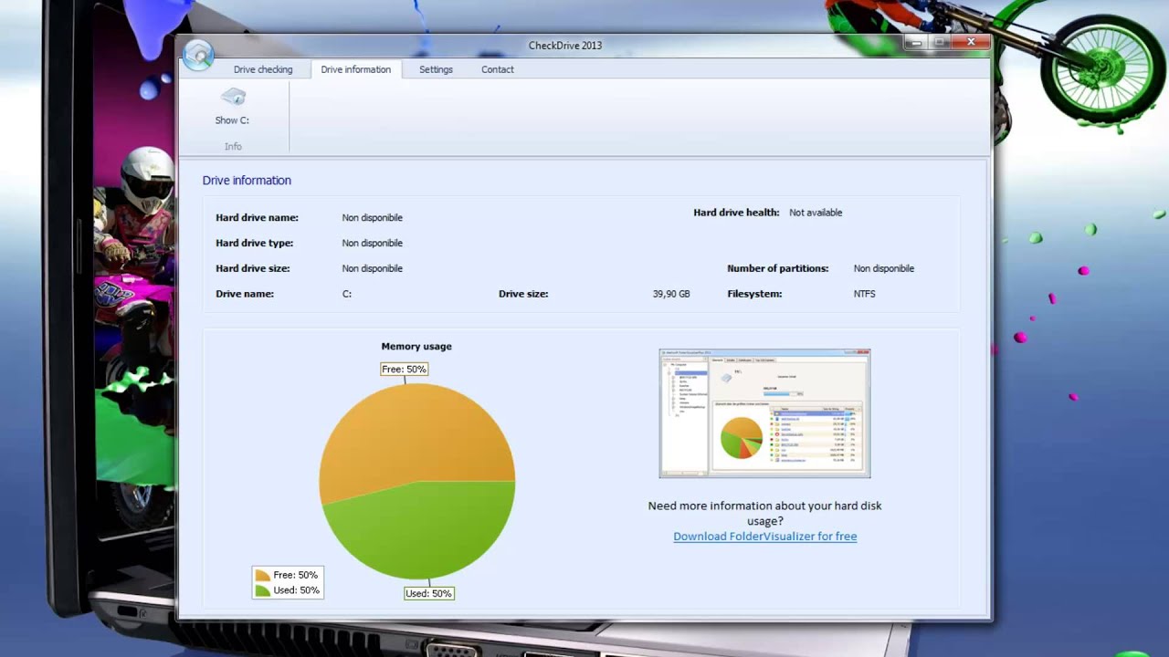
Task: Click "Non disponibile" beside Hard drive name
Action: tap(373, 218)
